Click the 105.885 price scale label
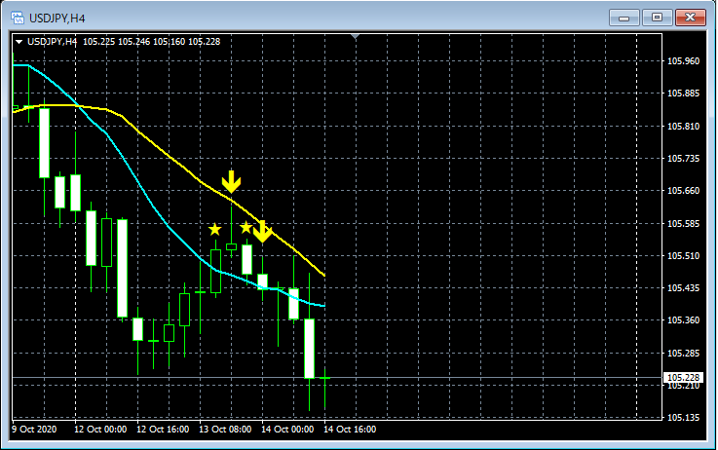 pos(683,94)
